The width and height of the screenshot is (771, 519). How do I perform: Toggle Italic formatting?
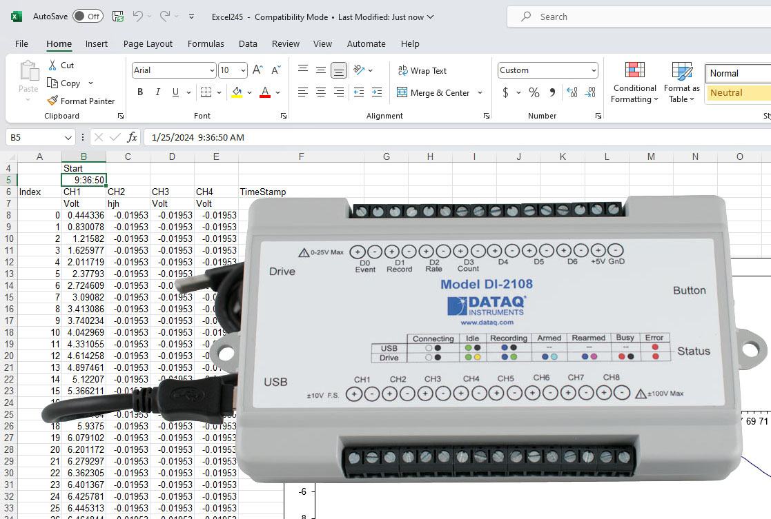158,92
